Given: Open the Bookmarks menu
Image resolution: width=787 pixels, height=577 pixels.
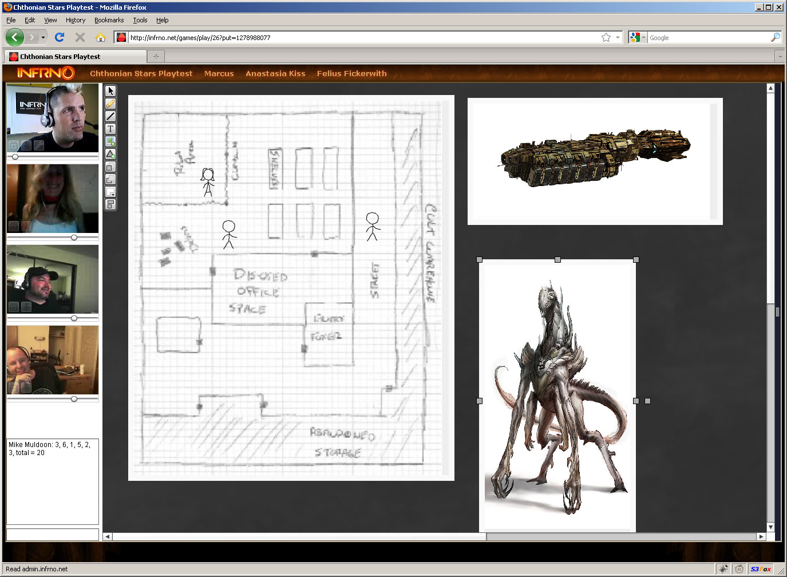Looking at the screenshot, I should click(109, 20).
